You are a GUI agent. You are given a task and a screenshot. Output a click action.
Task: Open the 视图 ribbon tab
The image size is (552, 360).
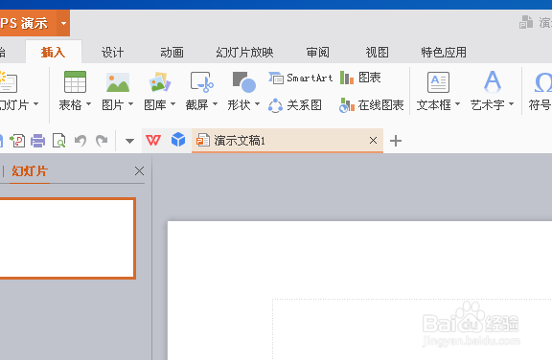pyautogui.click(x=377, y=53)
